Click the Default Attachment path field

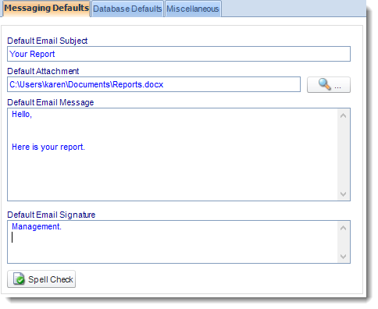pyautogui.click(x=154, y=84)
